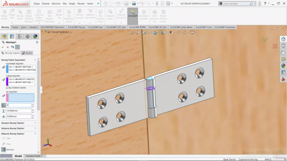This screenshot has height=161, width=287.
Task: Open the DimXpertManager crosshair tab
Action: [27, 37]
